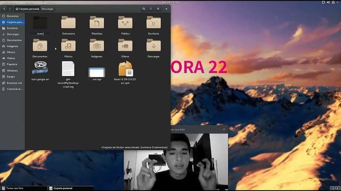
Task: Click Carpeta personal path button
Action: 27,9
